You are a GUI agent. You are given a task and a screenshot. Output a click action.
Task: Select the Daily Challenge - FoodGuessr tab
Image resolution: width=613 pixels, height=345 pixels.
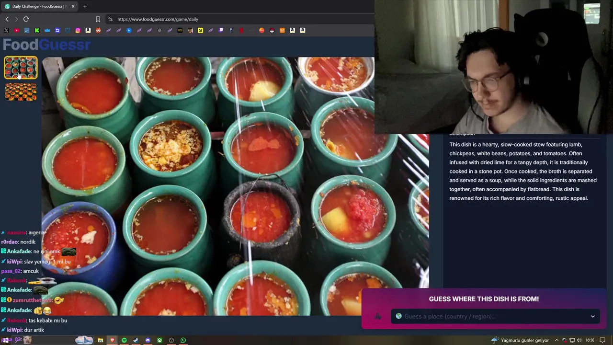point(39,6)
